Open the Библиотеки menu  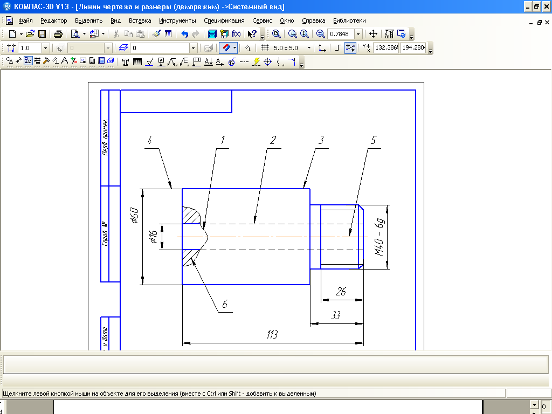[x=349, y=21]
